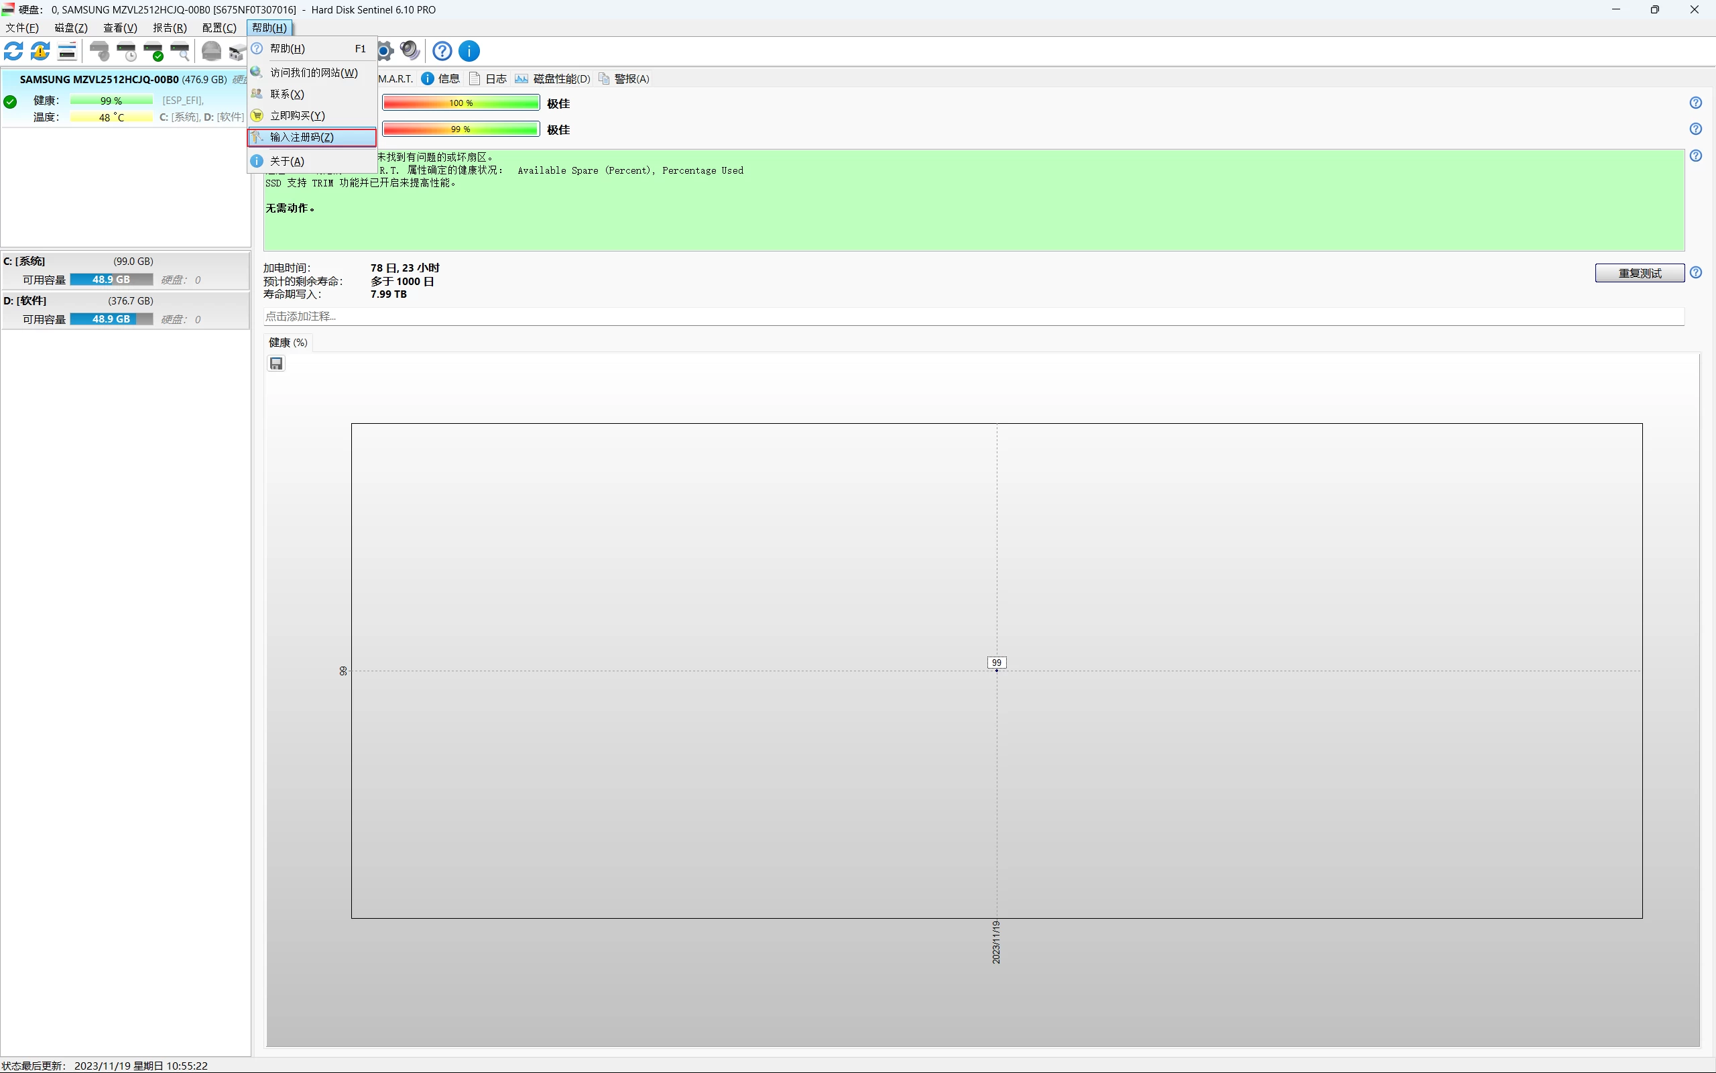The image size is (1716, 1073).
Task: Choose 立即购买(Y) menu entry
Action: tap(297, 115)
